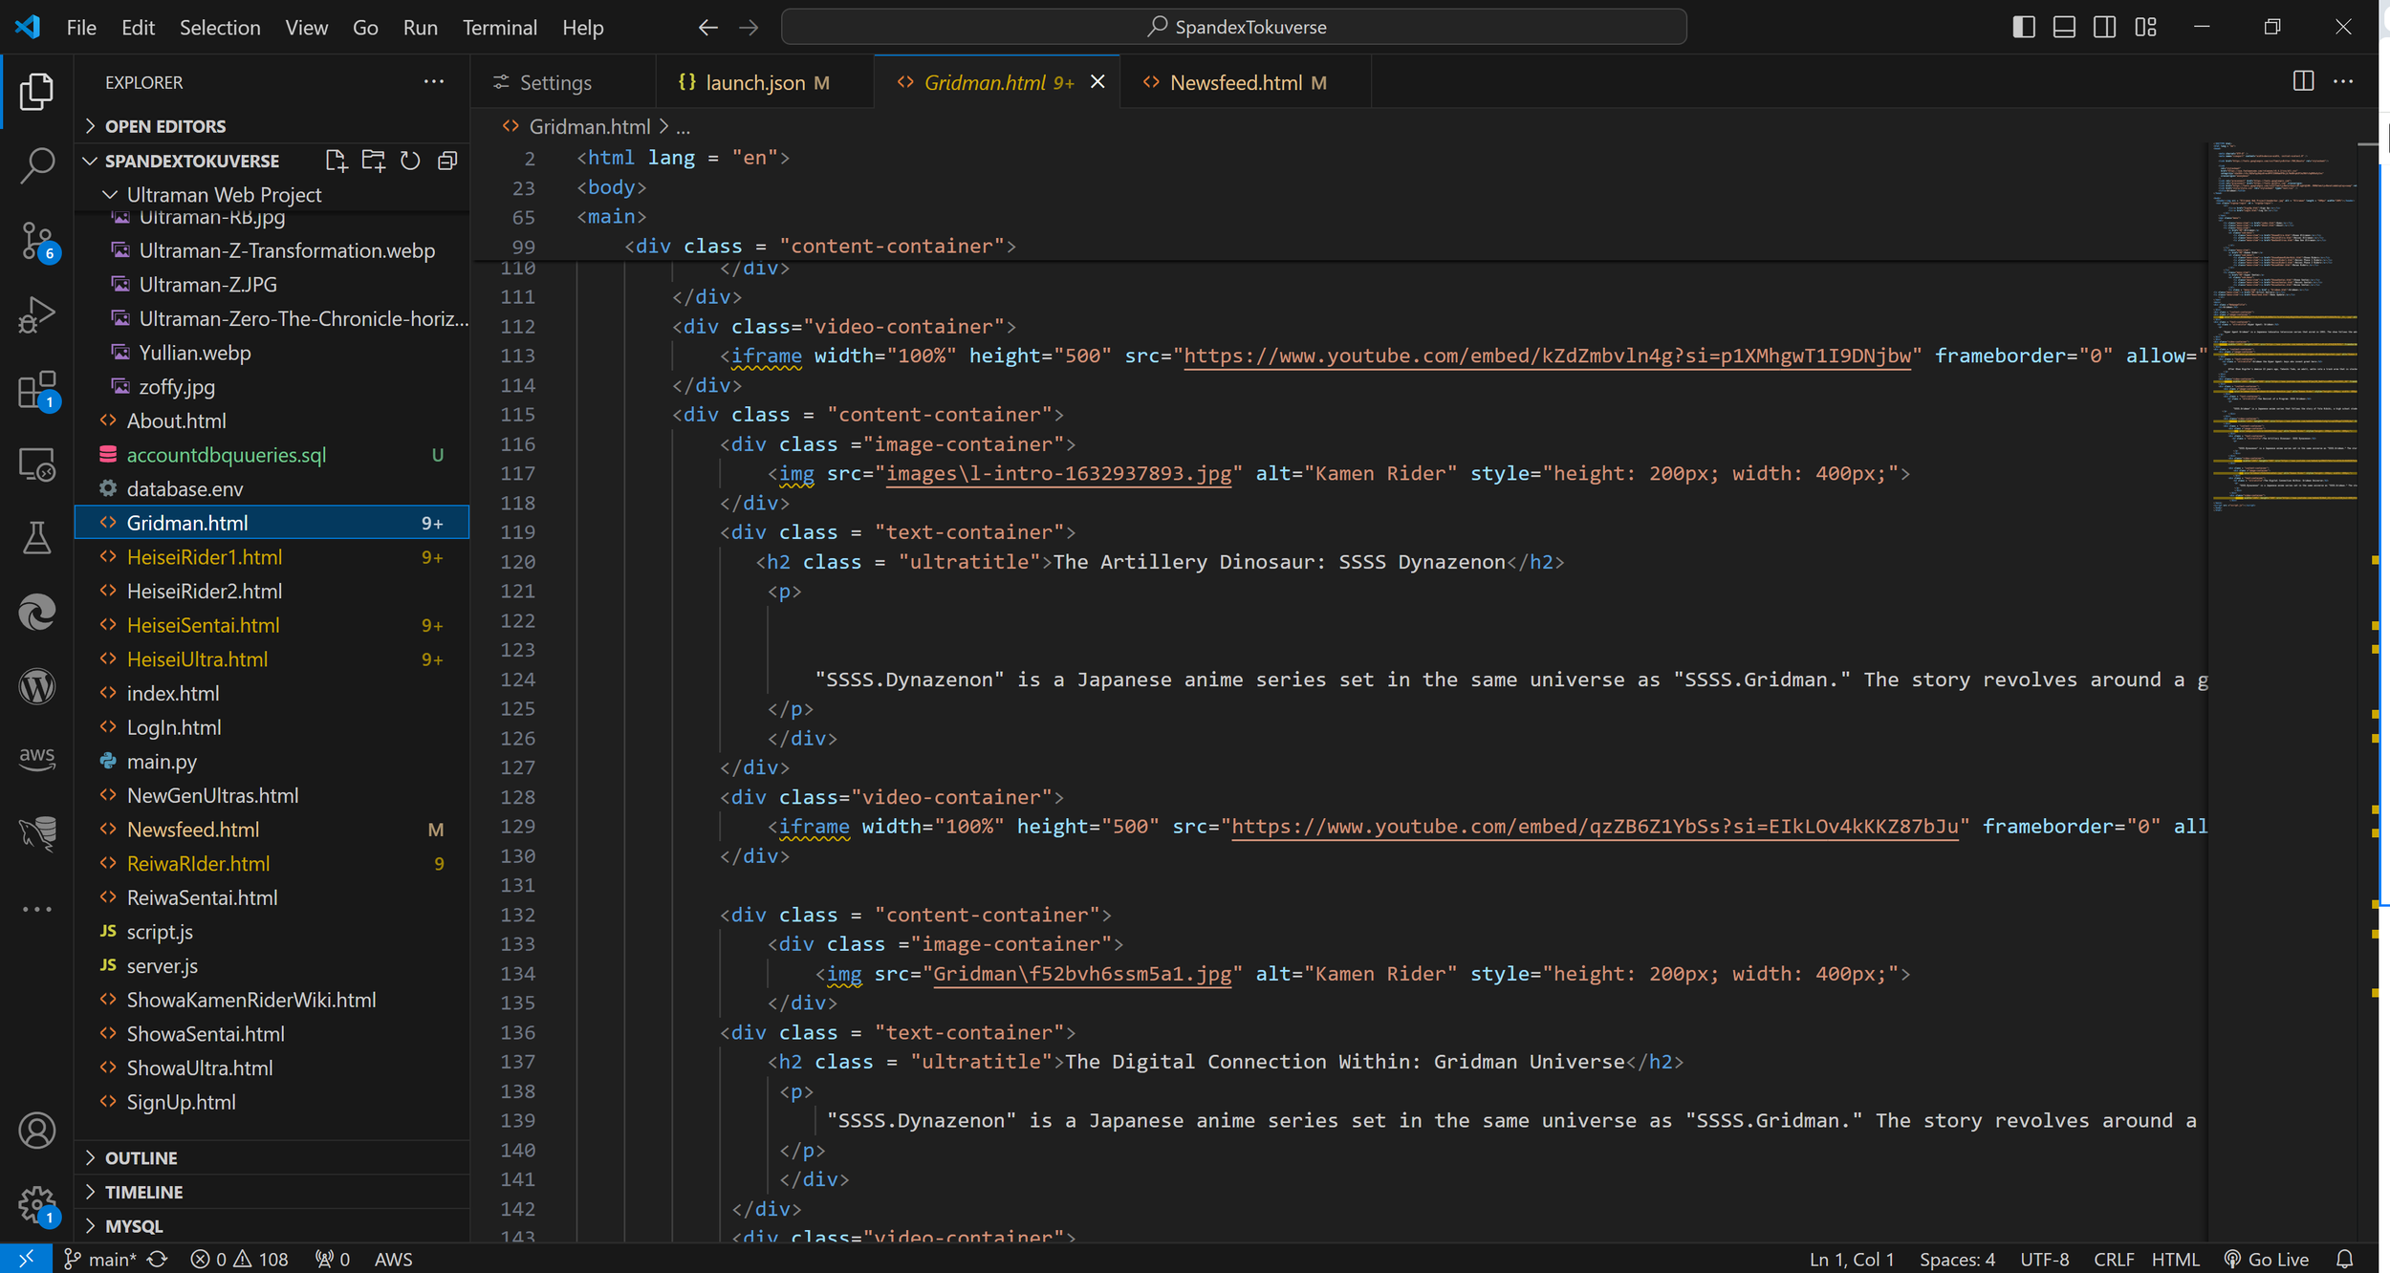
Task: Open the Search view icon
Action: [36, 165]
